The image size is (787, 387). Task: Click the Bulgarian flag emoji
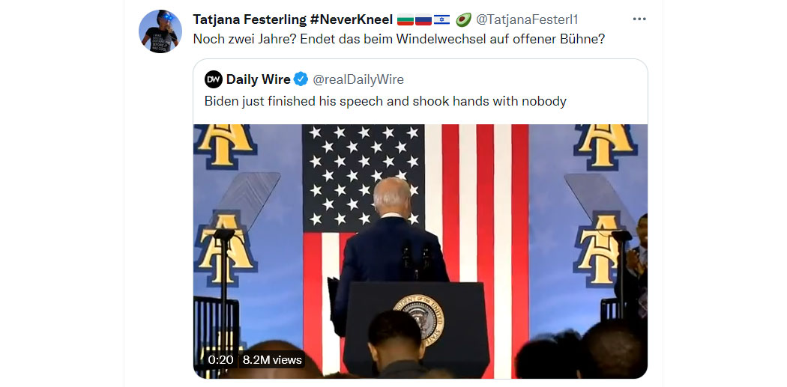[x=405, y=20]
